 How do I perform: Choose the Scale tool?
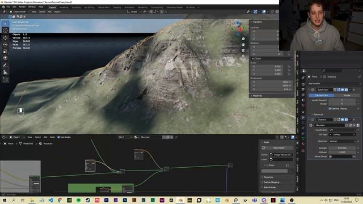click(5, 52)
